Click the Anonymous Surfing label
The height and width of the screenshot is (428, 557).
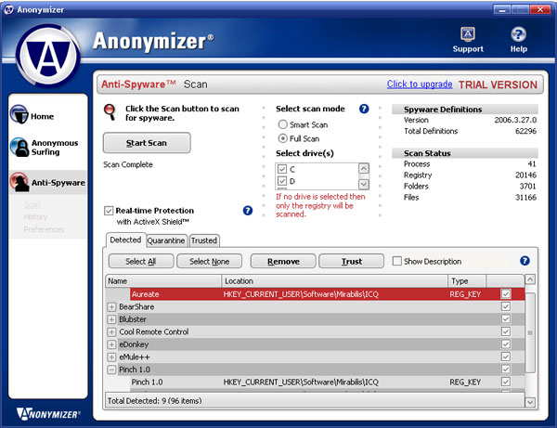[55, 148]
